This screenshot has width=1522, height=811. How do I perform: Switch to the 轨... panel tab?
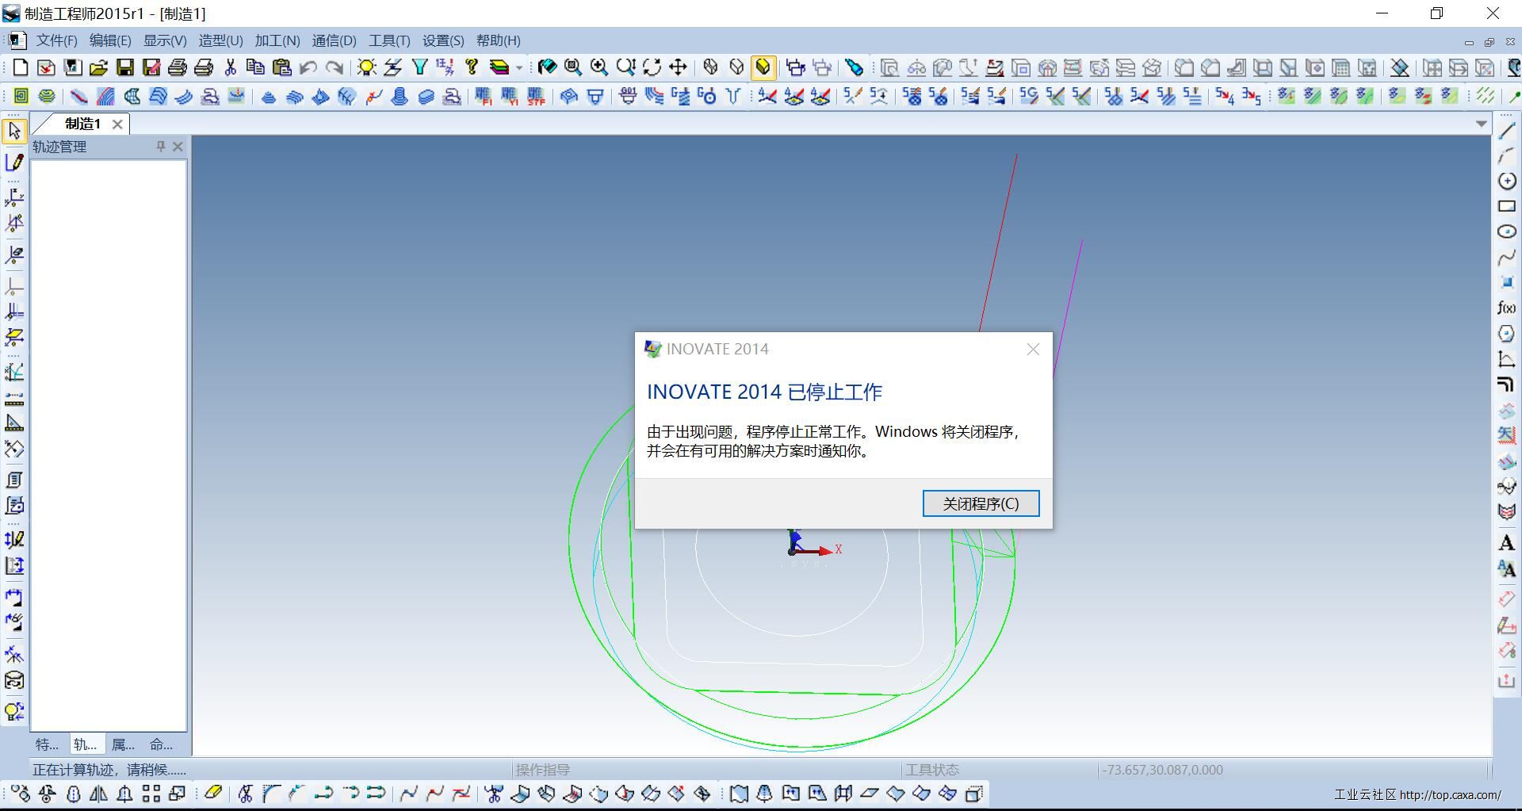(85, 744)
